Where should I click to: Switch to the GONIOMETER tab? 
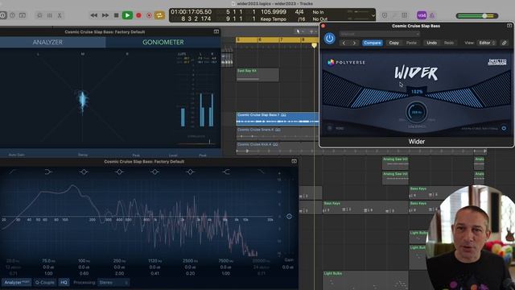coord(163,42)
